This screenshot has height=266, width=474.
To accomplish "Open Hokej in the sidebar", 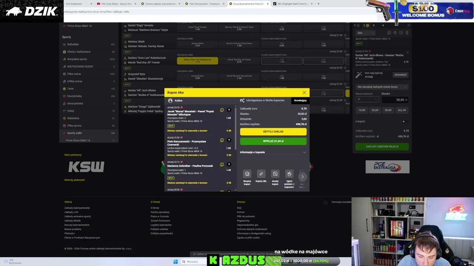I will (89, 111).
